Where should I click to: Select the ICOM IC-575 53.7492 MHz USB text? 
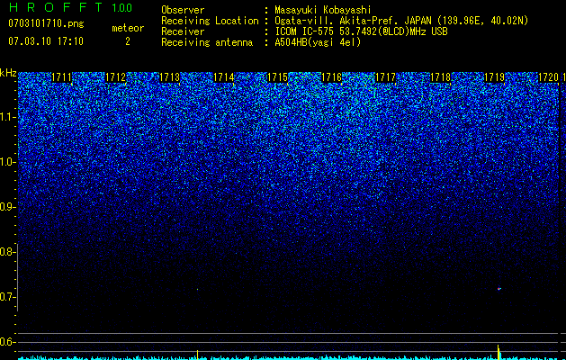pyautogui.click(x=362, y=31)
